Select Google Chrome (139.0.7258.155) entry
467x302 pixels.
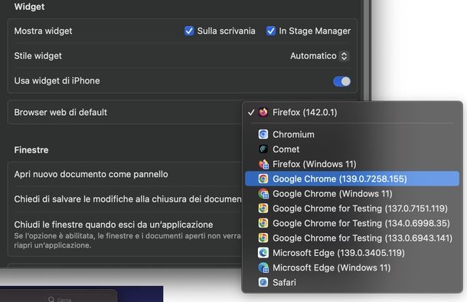352,179
